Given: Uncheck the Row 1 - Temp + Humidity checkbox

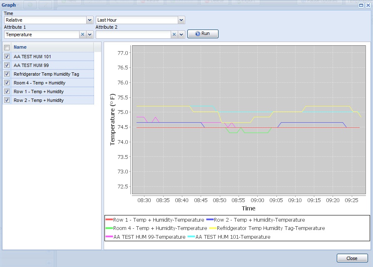Looking at the screenshot, I should click(x=7, y=91).
